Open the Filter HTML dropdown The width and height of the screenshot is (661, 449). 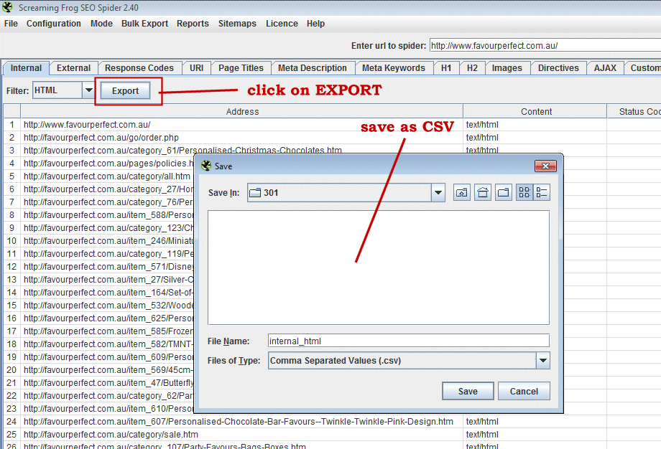click(x=88, y=90)
